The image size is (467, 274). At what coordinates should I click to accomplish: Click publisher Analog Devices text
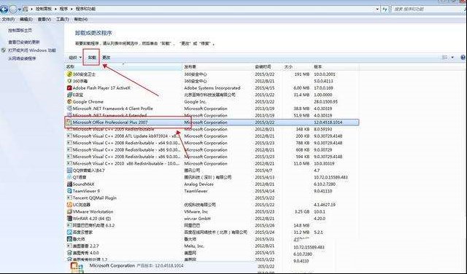click(x=198, y=184)
